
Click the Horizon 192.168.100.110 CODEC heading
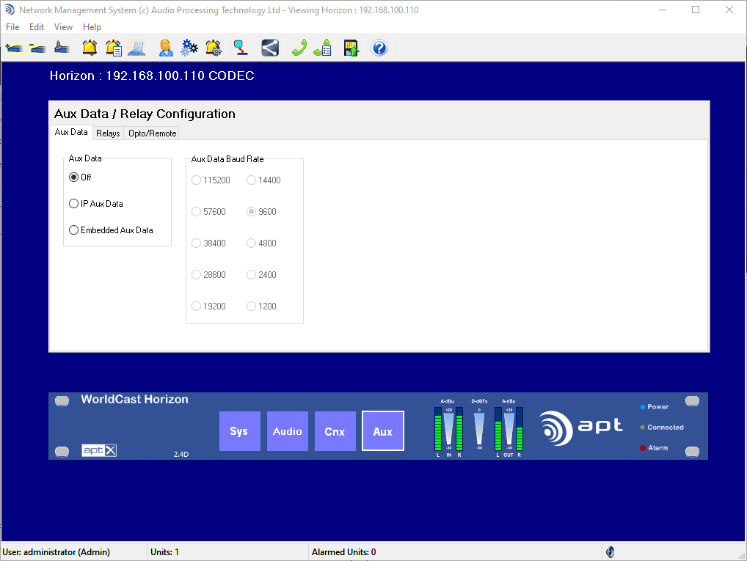[x=152, y=76]
